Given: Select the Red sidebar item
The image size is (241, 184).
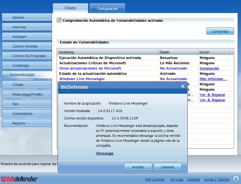Looking at the screenshot, I should tap(27, 104).
